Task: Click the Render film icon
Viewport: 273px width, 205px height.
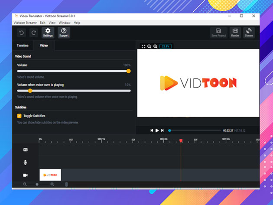Action: tap(235, 33)
